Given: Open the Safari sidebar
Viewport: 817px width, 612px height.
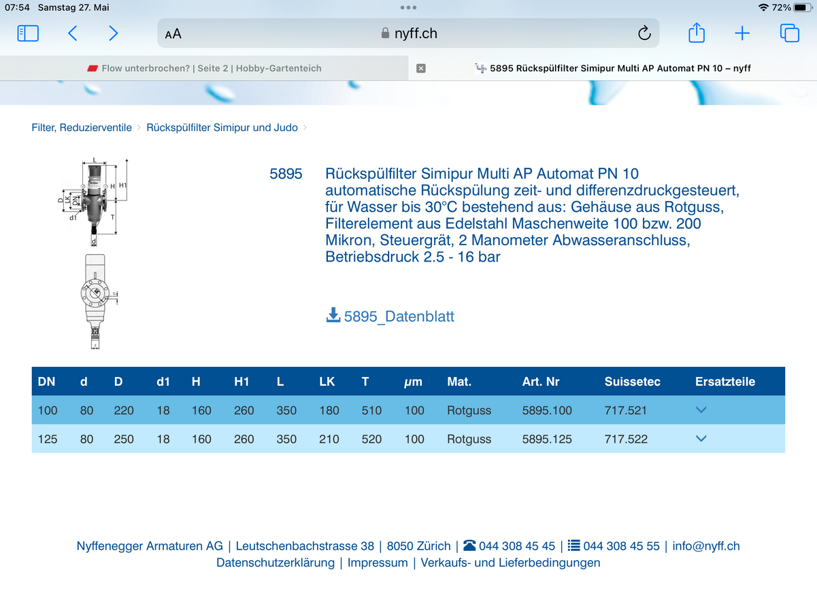Looking at the screenshot, I should coord(28,33).
